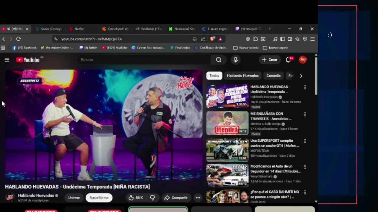Click the Suscribirme button
The image size is (378, 212).
[99, 198]
